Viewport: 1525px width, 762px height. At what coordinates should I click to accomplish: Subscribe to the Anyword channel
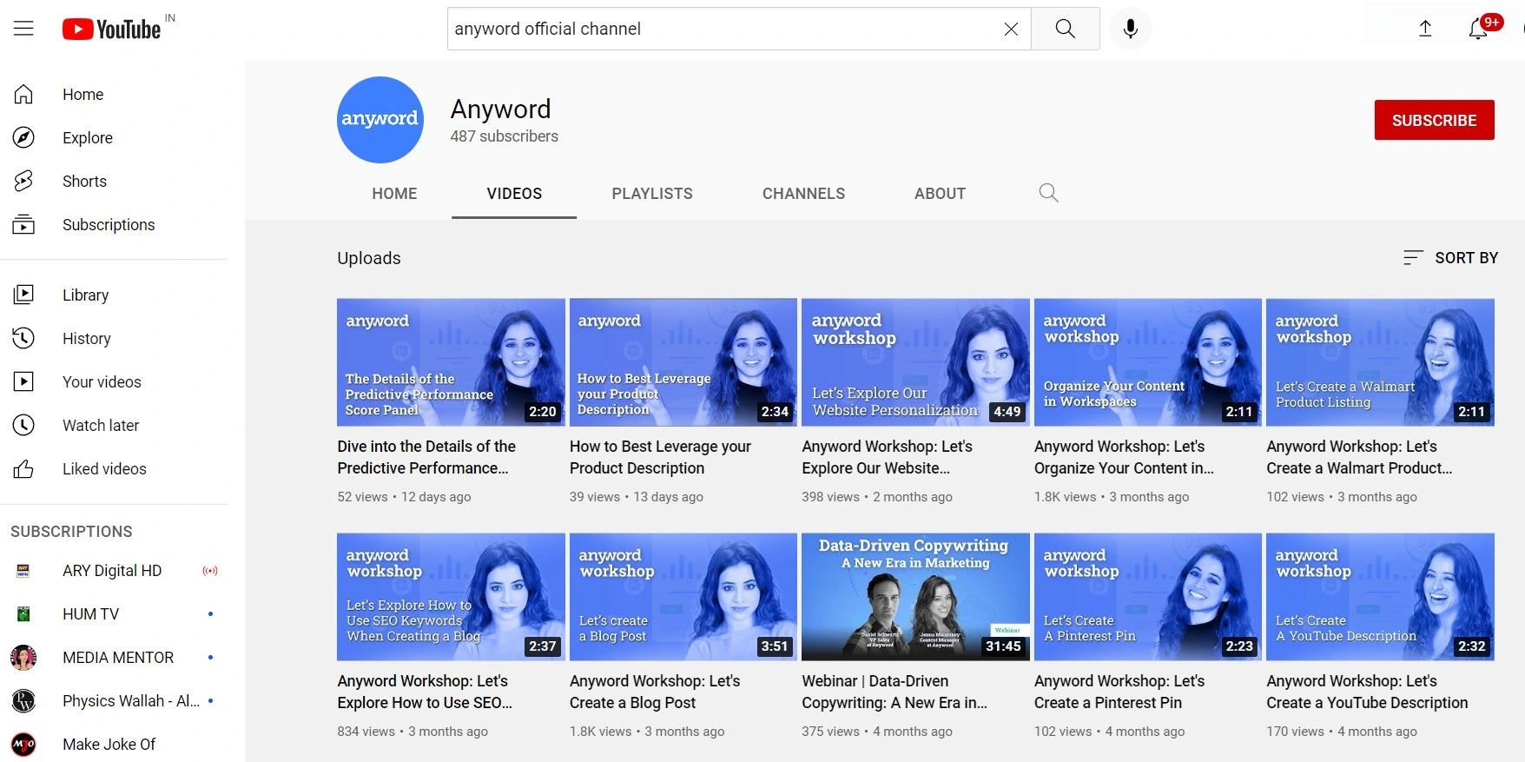(x=1434, y=120)
